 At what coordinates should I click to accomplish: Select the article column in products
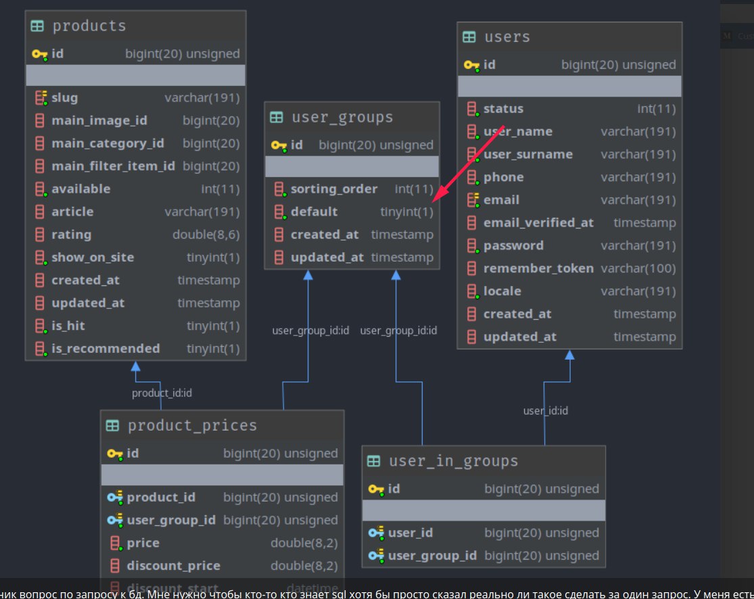136,212
